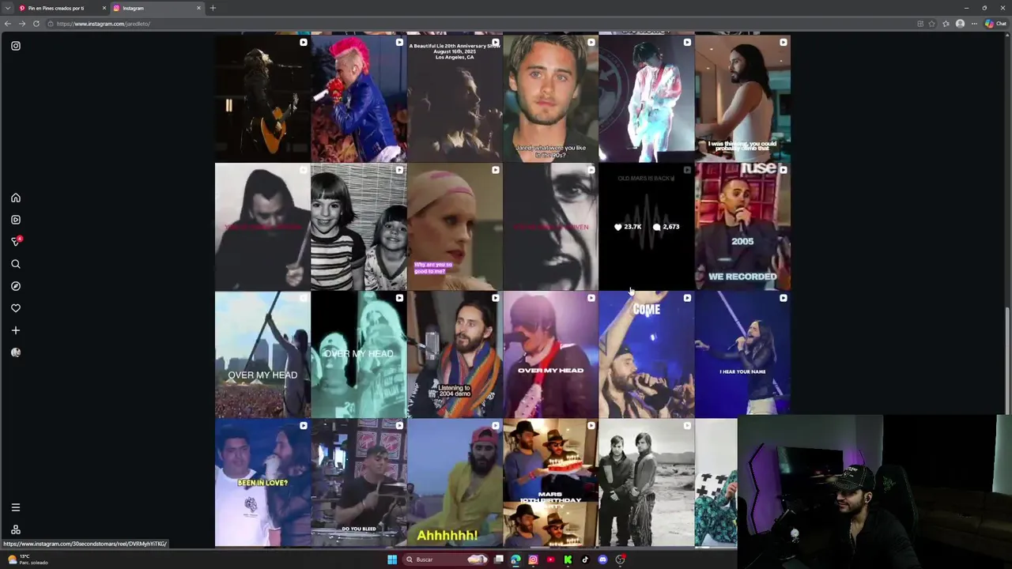1012x569 pixels.
Task: Open Messages icon with red badge
Action: [16, 241]
